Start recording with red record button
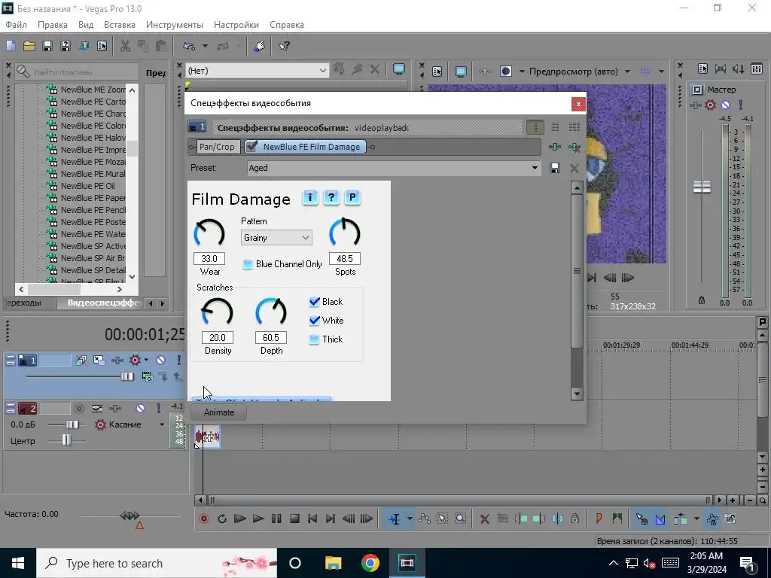 (x=203, y=519)
